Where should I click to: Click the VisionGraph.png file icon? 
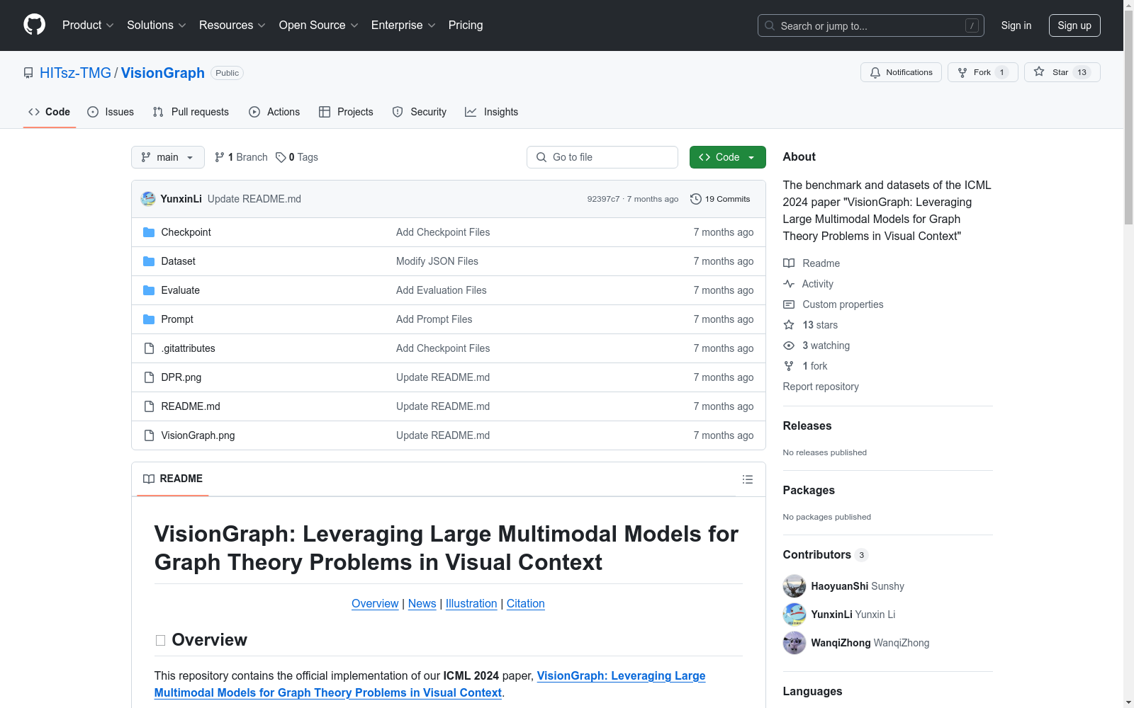pyautogui.click(x=149, y=435)
